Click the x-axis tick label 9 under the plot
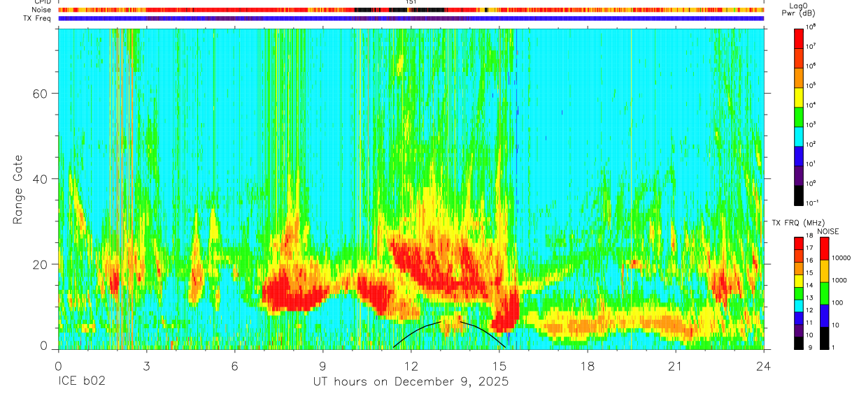Image resolution: width=859 pixels, height=396 pixels. [x=322, y=365]
